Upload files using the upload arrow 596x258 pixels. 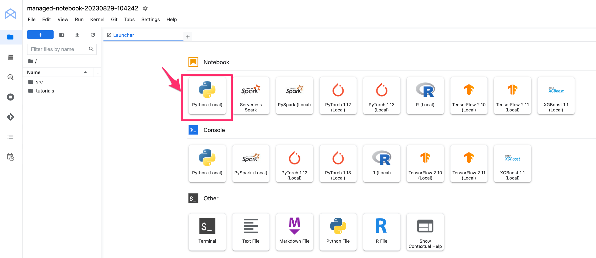tap(77, 35)
